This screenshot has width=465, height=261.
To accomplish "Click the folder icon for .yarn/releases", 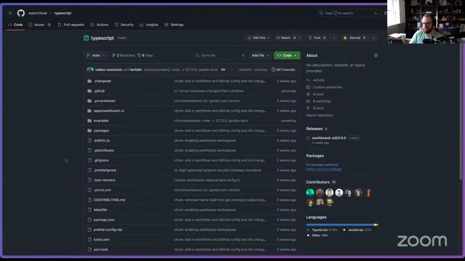I will pyautogui.click(x=90, y=101).
